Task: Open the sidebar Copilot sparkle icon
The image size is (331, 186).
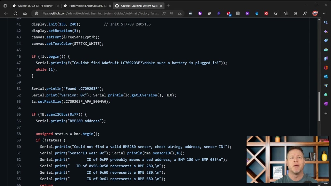Action: [x=326, y=32]
